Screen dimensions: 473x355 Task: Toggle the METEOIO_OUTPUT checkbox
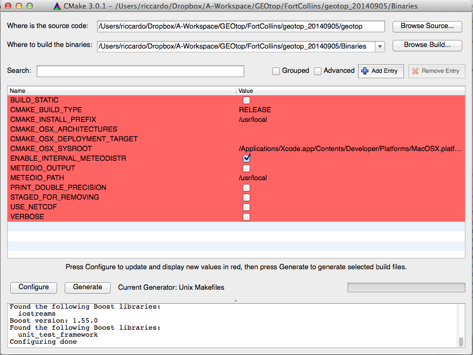click(x=246, y=168)
